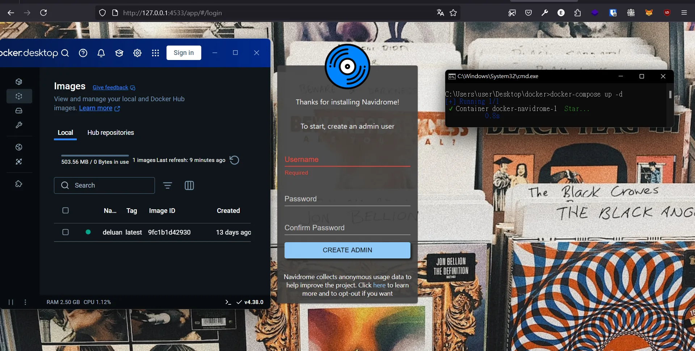Sort by the Created column header

pos(228,211)
